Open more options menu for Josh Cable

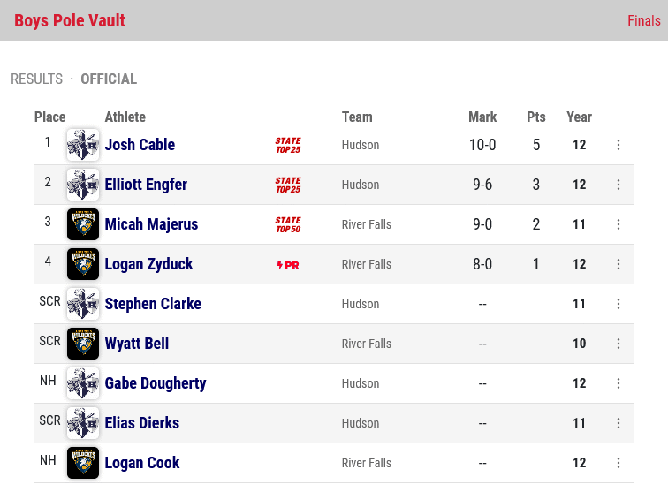pos(619,145)
